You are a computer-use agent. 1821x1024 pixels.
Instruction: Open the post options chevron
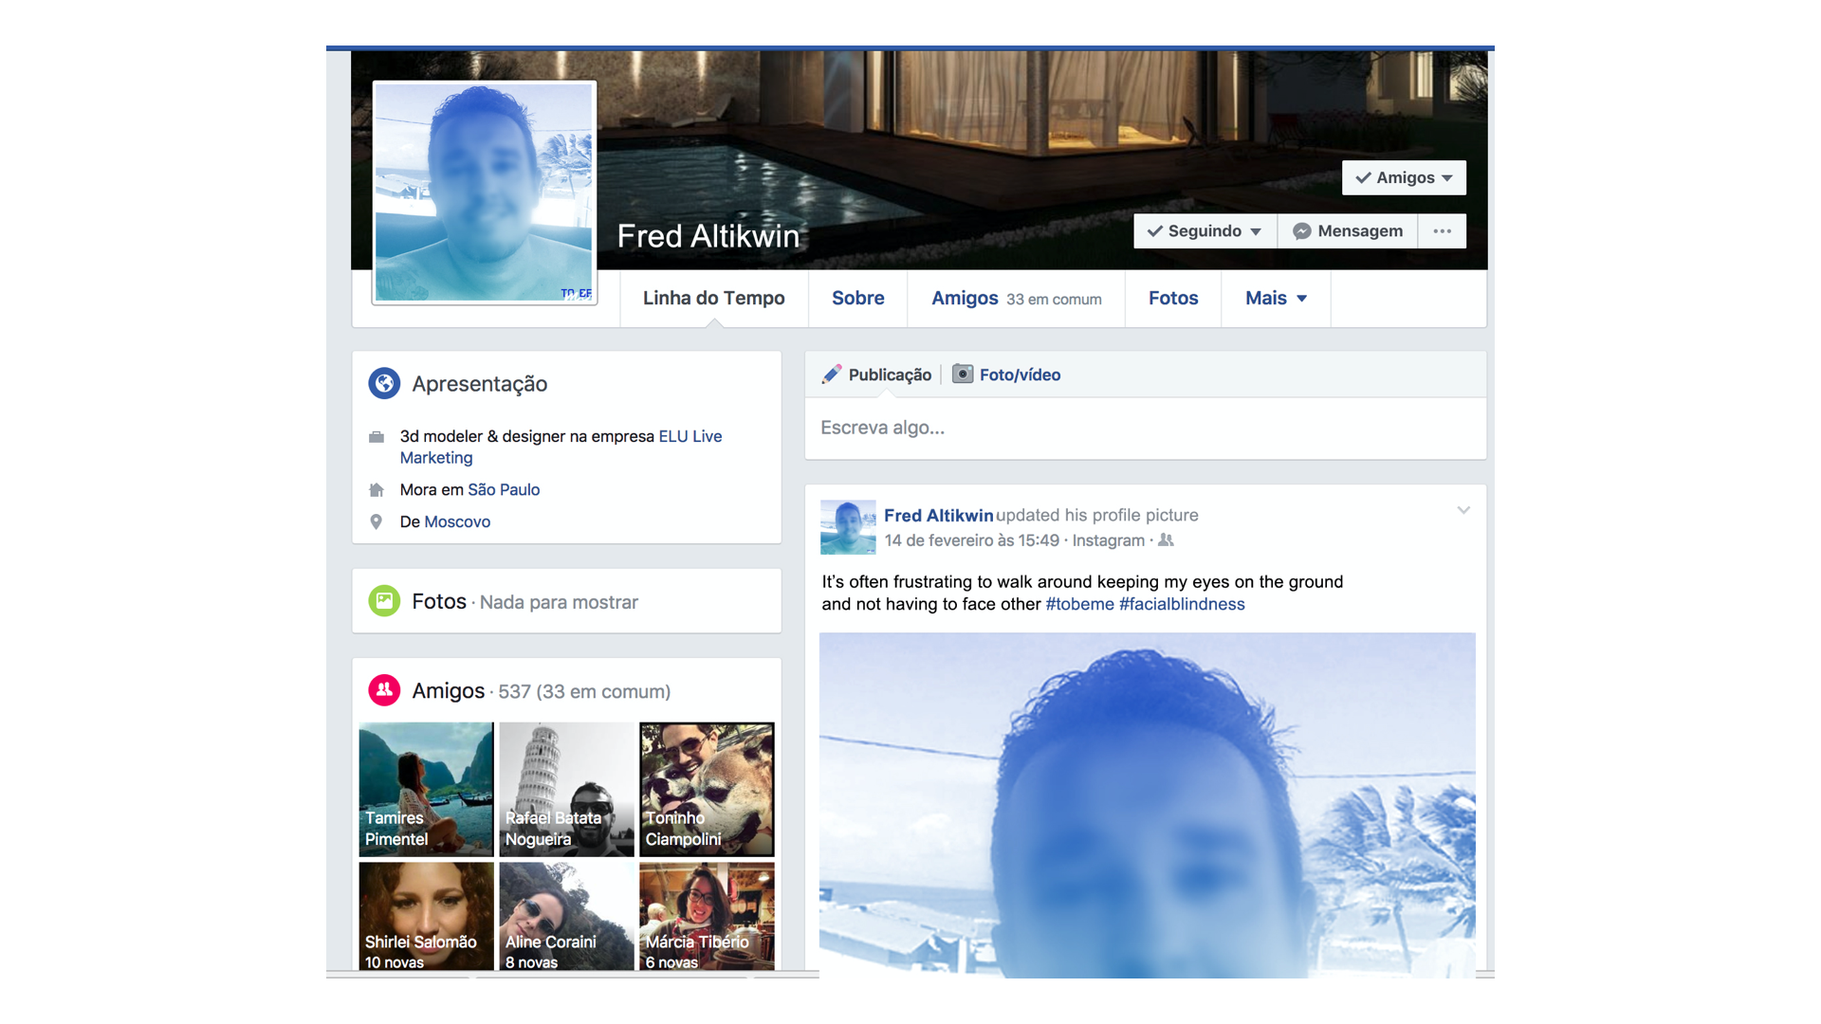point(1463,511)
